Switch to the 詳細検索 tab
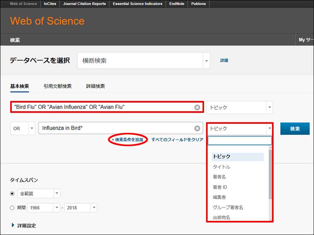Image resolution: width=314 pixels, height=235 pixels. click(95, 86)
